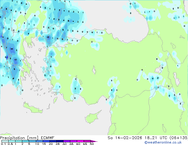Click the '7' precipitation value on map
Viewport: 188px width, 145px height.
tap(6, 48)
